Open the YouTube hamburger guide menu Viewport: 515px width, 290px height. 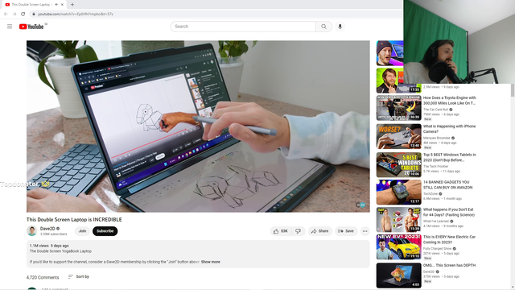[x=10, y=27]
